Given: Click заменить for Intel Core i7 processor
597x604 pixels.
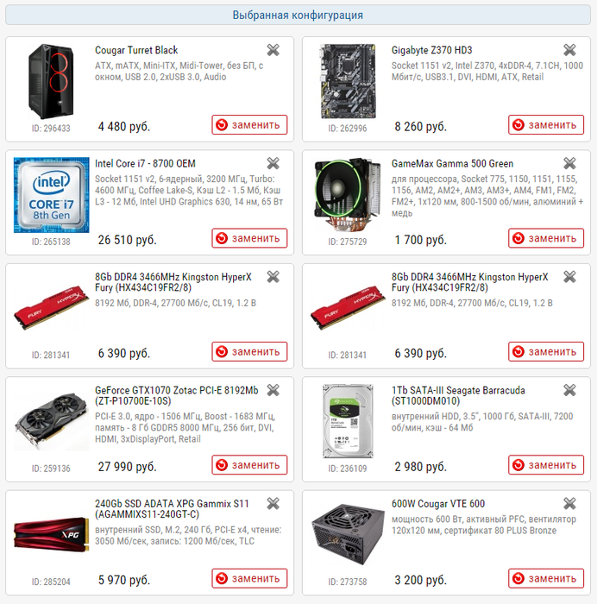Looking at the screenshot, I should click(x=249, y=238).
